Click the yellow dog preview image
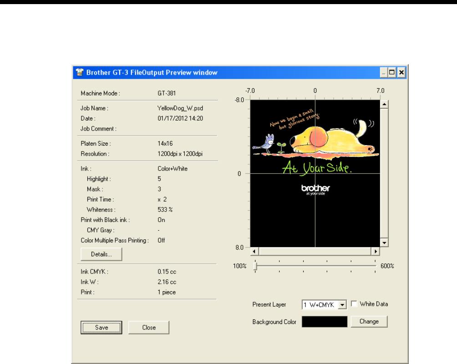The width and height of the screenshot is (457, 364). [x=315, y=173]
